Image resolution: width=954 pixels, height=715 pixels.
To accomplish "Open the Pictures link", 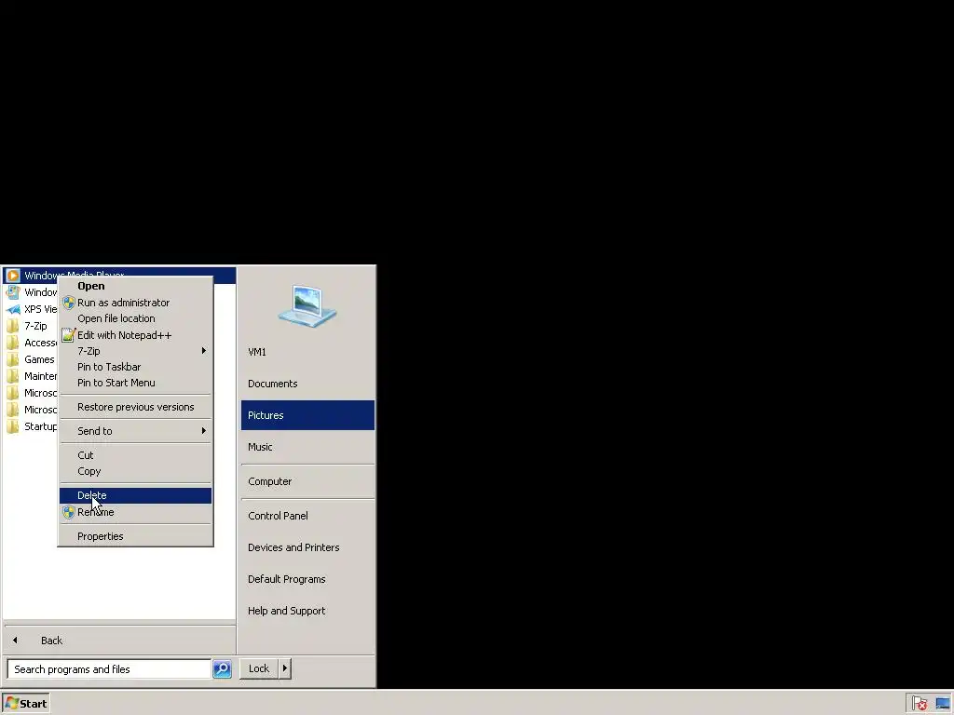I will pyautogui.click(x=307, y=415).
